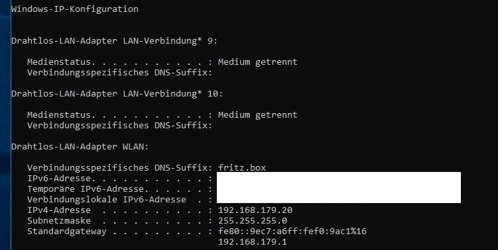This screenshot has height=250, width=498.
Task: Click the IPv6-Adresse label in WLAN section
Action: click(x=61, y=179)
